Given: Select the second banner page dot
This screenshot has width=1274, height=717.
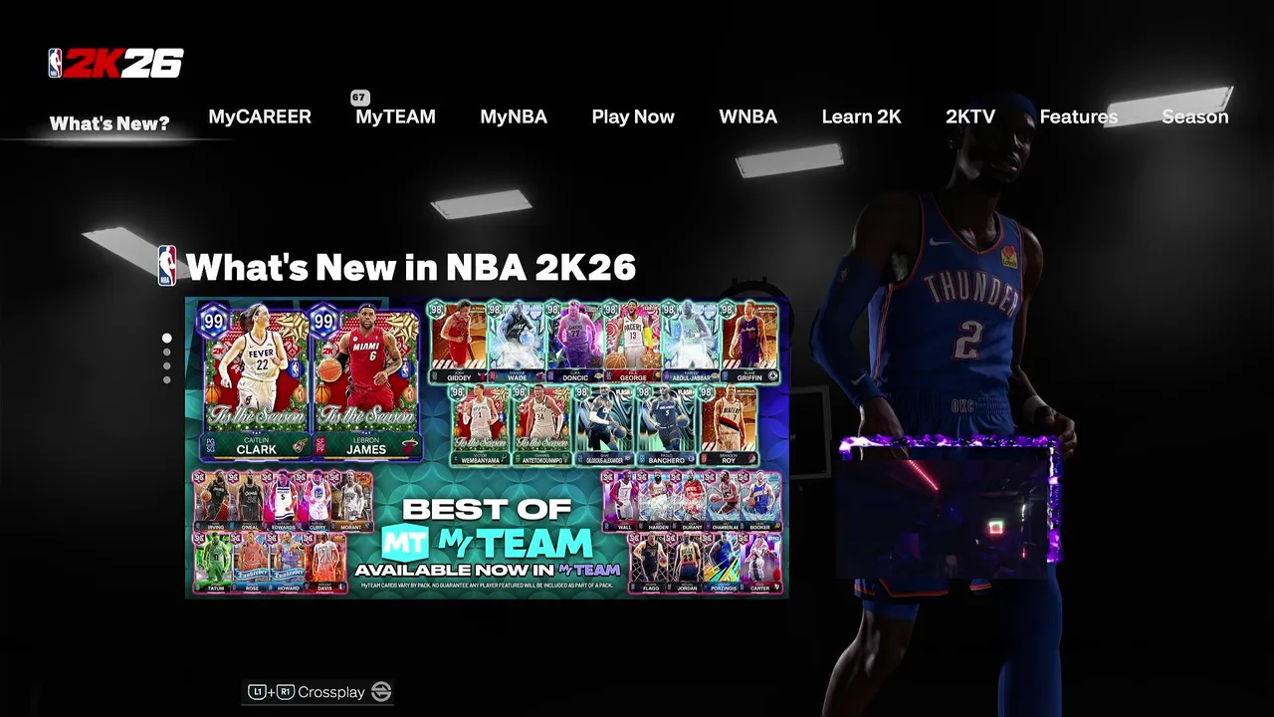Looking at the screenshot, I should pyautogui.click(x=167, y=353).
